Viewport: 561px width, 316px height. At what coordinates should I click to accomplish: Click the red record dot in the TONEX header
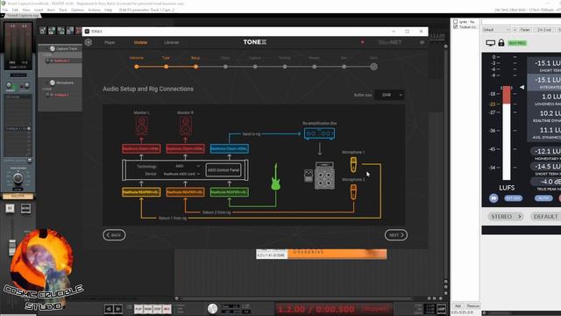362,42
